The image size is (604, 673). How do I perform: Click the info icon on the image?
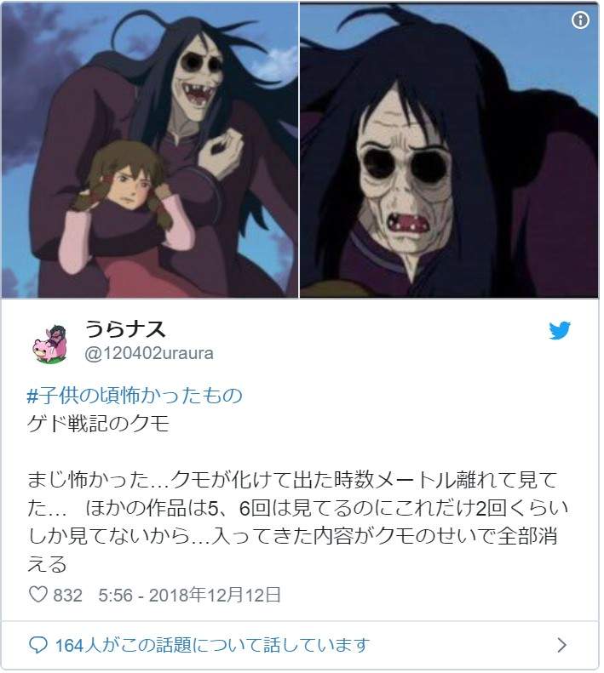coord(580,20)
